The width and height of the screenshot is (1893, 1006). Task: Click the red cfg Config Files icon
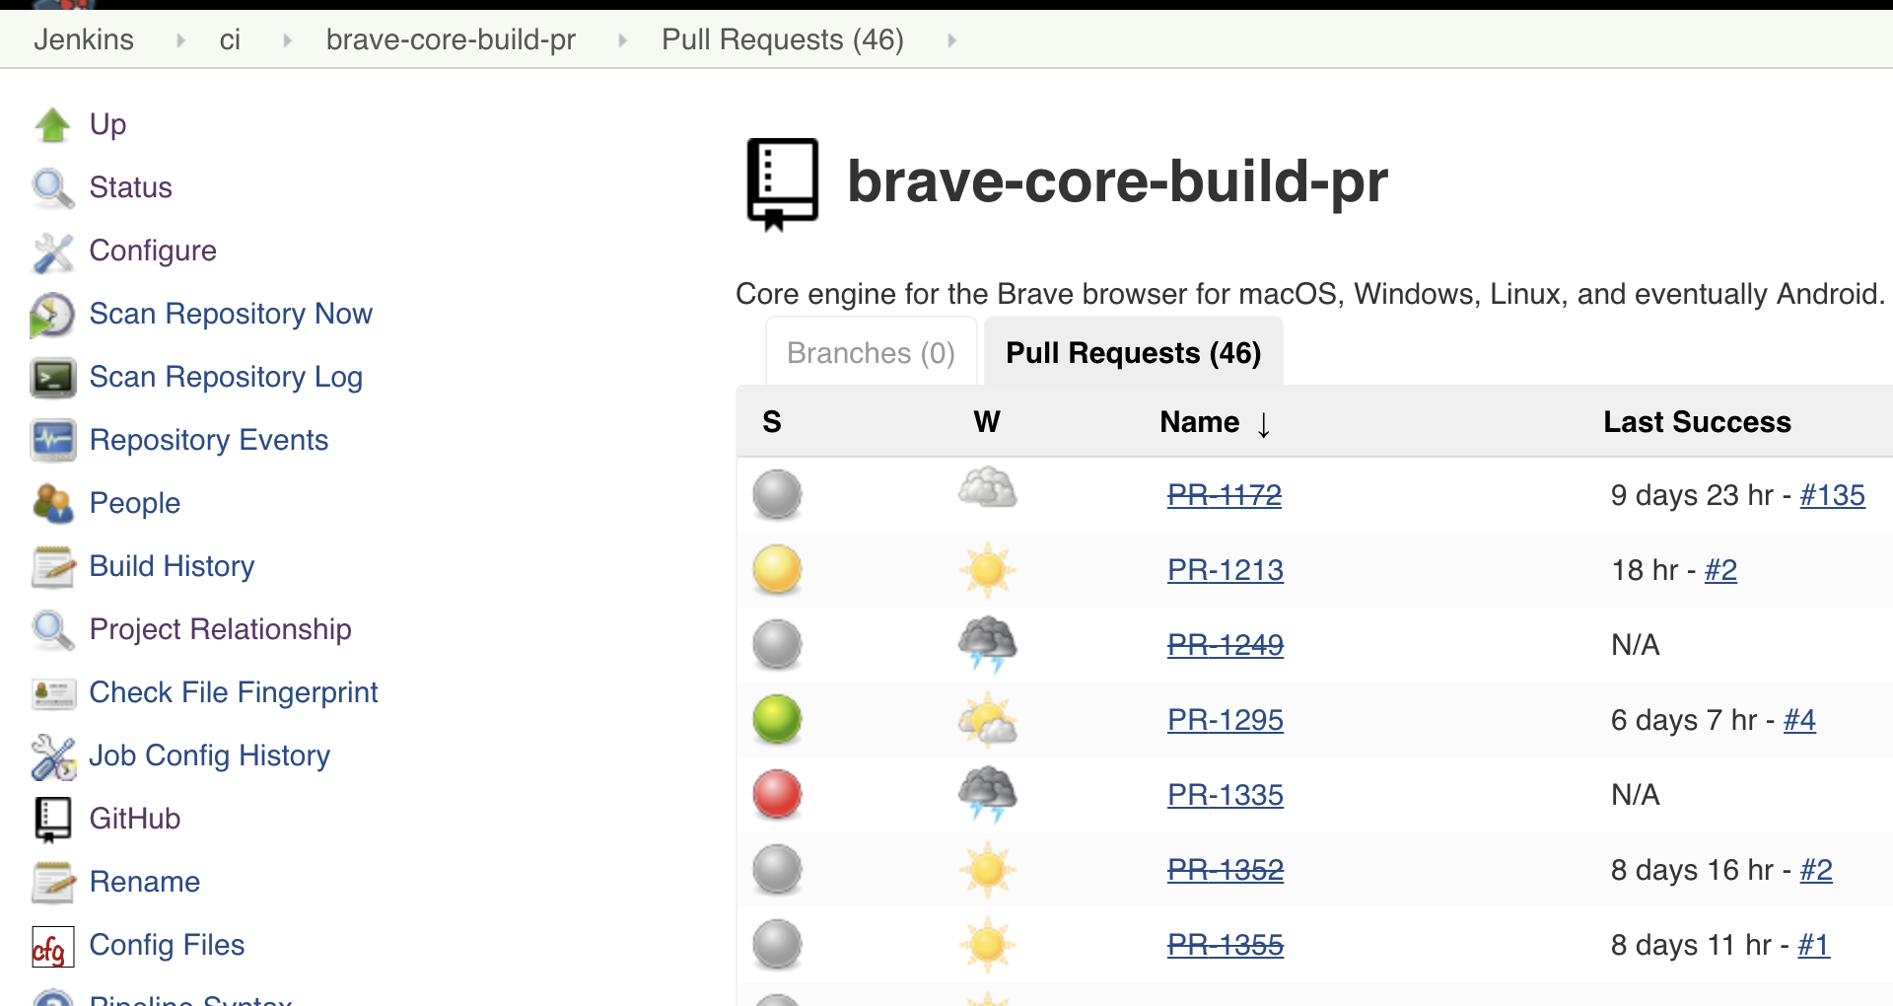(49, 945)
